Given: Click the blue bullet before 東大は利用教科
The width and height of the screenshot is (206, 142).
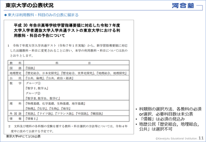Looking at the screenshot, I should [5, 15].
